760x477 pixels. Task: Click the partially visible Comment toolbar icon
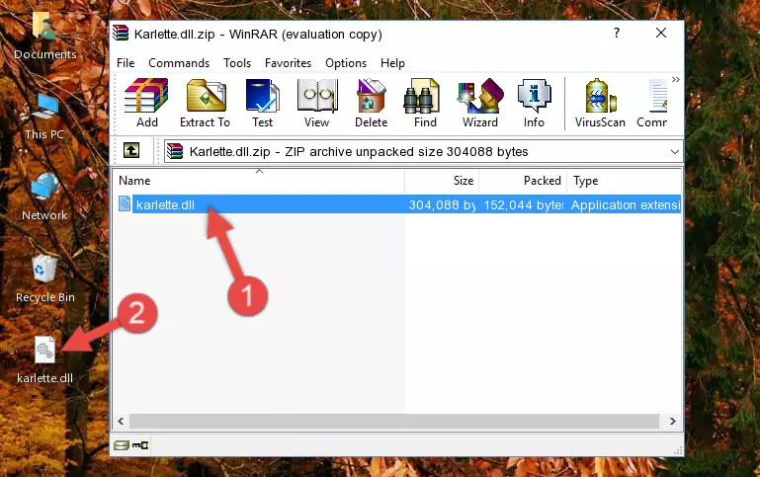tap(652, 103)
